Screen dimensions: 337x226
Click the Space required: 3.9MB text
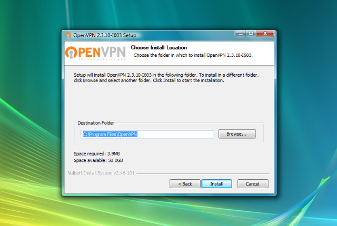tap(97, 153)
